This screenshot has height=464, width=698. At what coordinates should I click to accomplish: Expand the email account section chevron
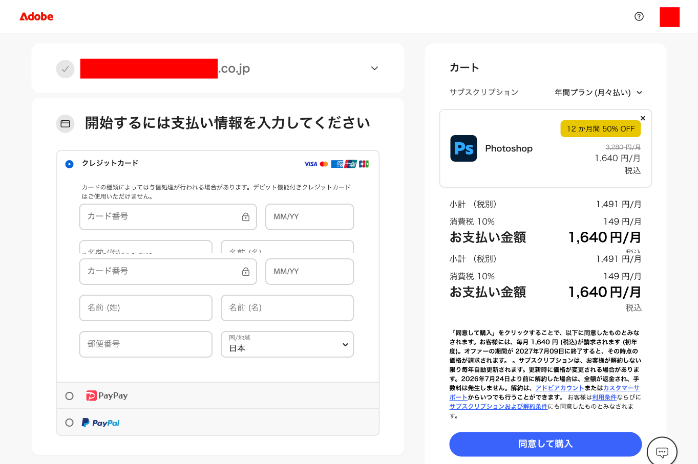(374, 69)
